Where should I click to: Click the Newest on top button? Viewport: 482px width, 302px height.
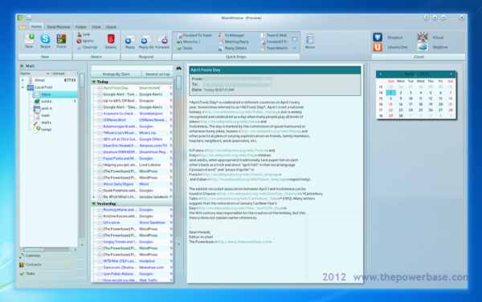157,74
